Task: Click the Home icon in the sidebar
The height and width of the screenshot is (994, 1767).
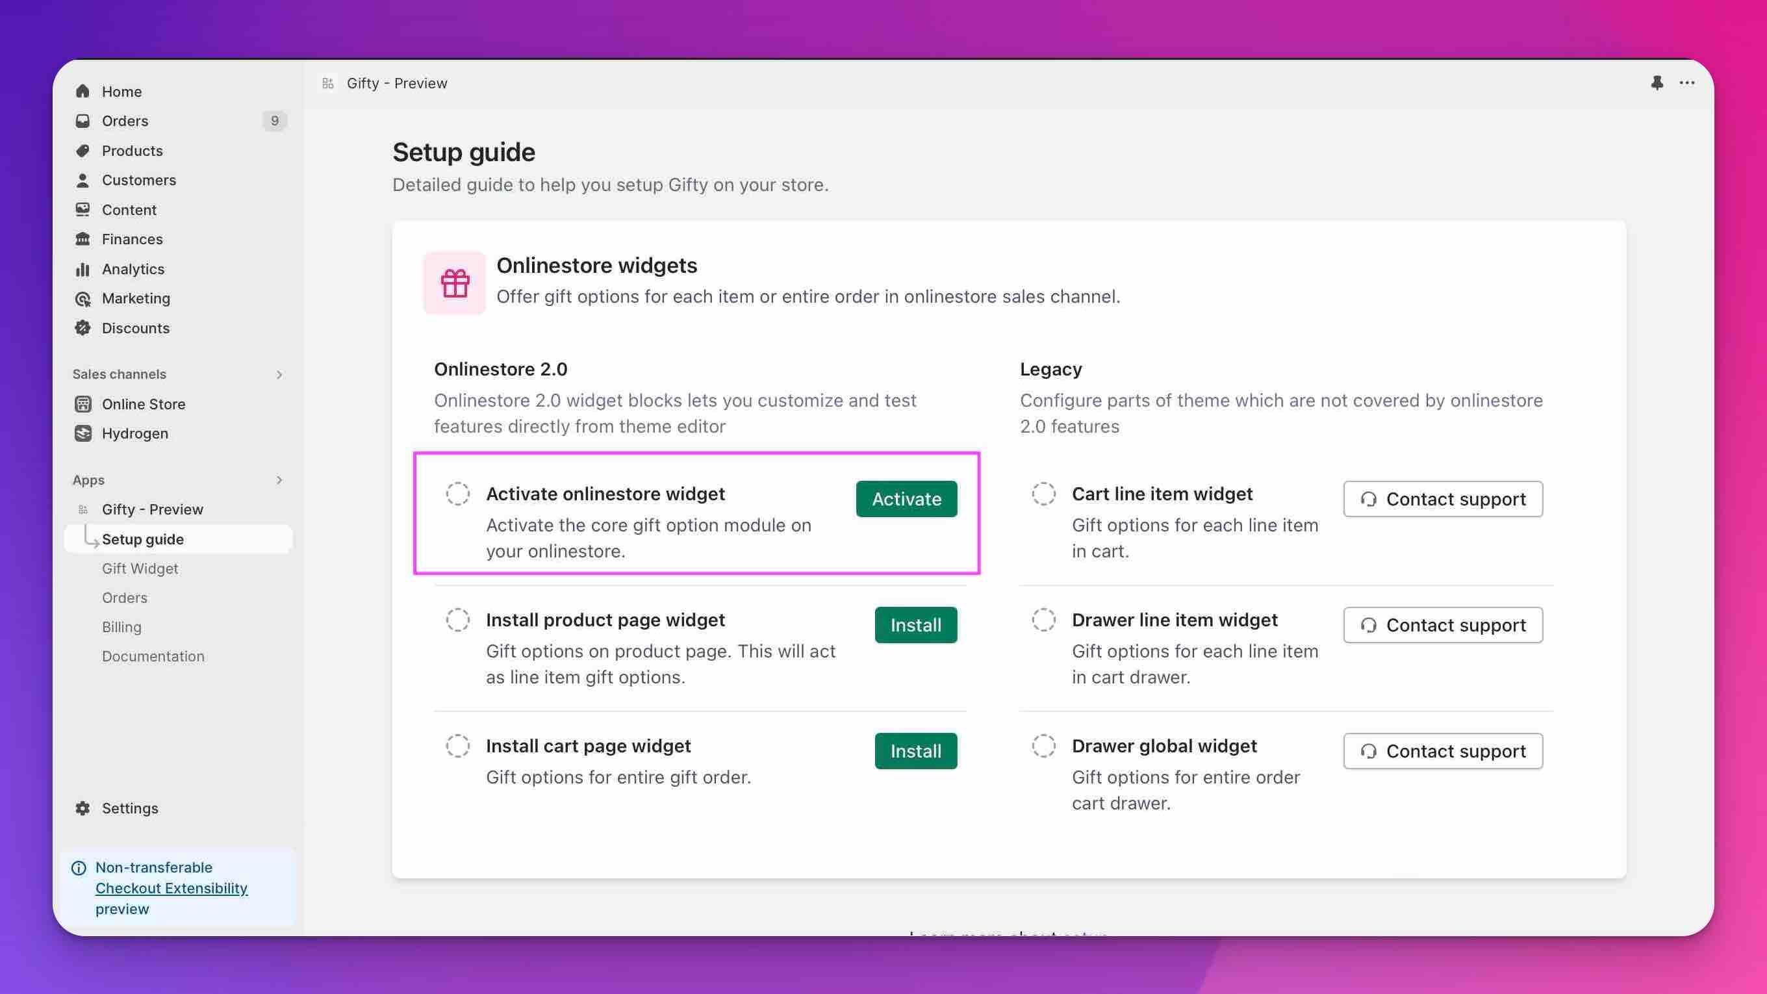Action: 83,91
